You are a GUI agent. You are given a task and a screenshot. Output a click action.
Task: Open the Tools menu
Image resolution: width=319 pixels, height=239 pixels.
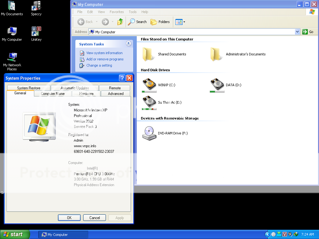(x=133, y=12)
